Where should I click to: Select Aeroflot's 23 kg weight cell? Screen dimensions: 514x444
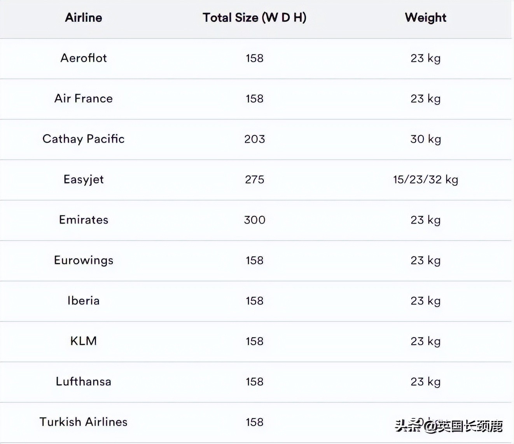(x=425, y=58)
